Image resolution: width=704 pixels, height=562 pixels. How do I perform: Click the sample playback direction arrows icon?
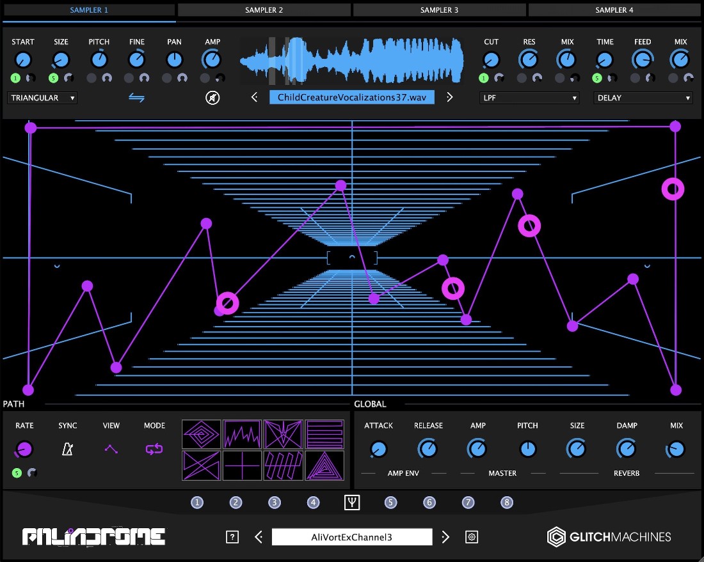pyautogui.click(x=136, y=98)
